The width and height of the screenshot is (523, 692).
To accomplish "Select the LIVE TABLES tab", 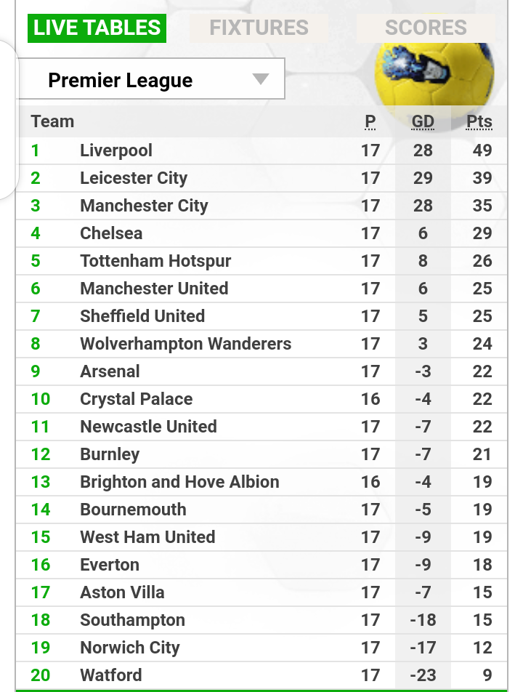I will pos(97,28).
